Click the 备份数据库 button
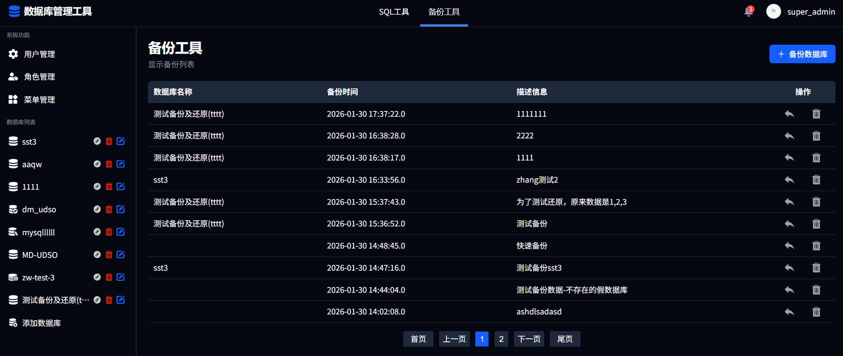This screenshot has height=356, width=843. [802, 54]
